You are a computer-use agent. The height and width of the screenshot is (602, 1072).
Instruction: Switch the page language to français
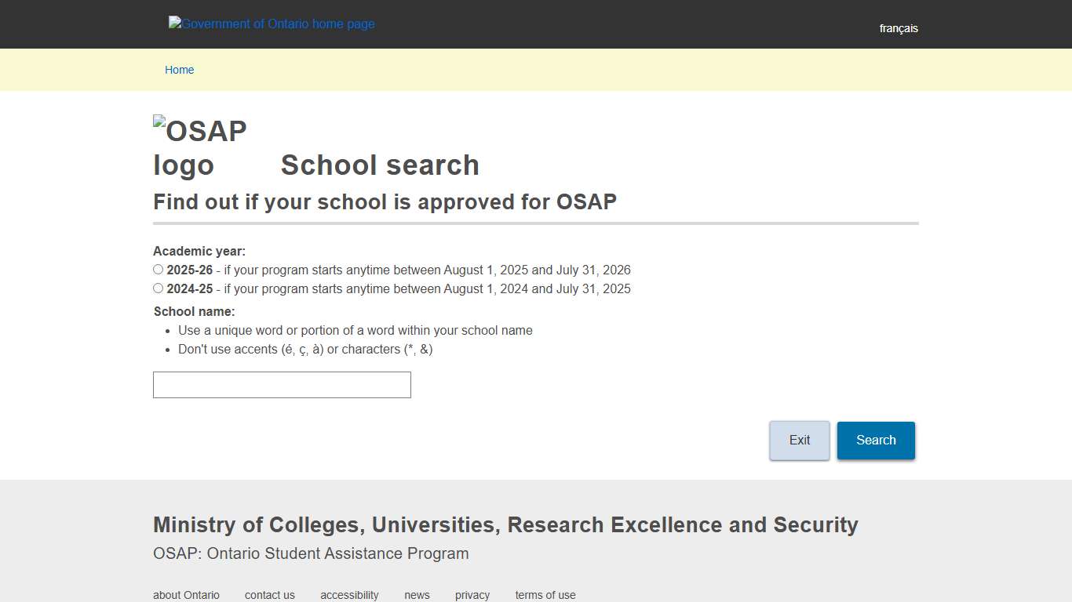point(898,28)
